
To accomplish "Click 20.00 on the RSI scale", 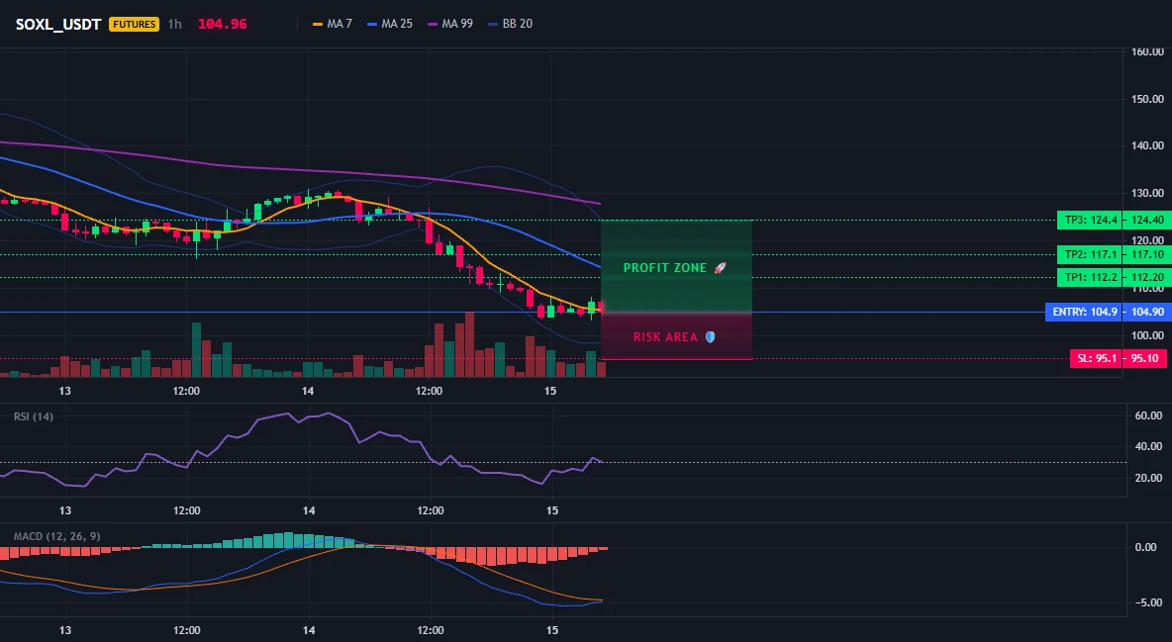I will click(1149, 478).
